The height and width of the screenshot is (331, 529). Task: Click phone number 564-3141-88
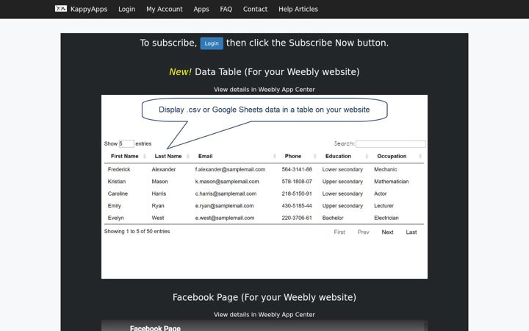[x=297, y=169]
